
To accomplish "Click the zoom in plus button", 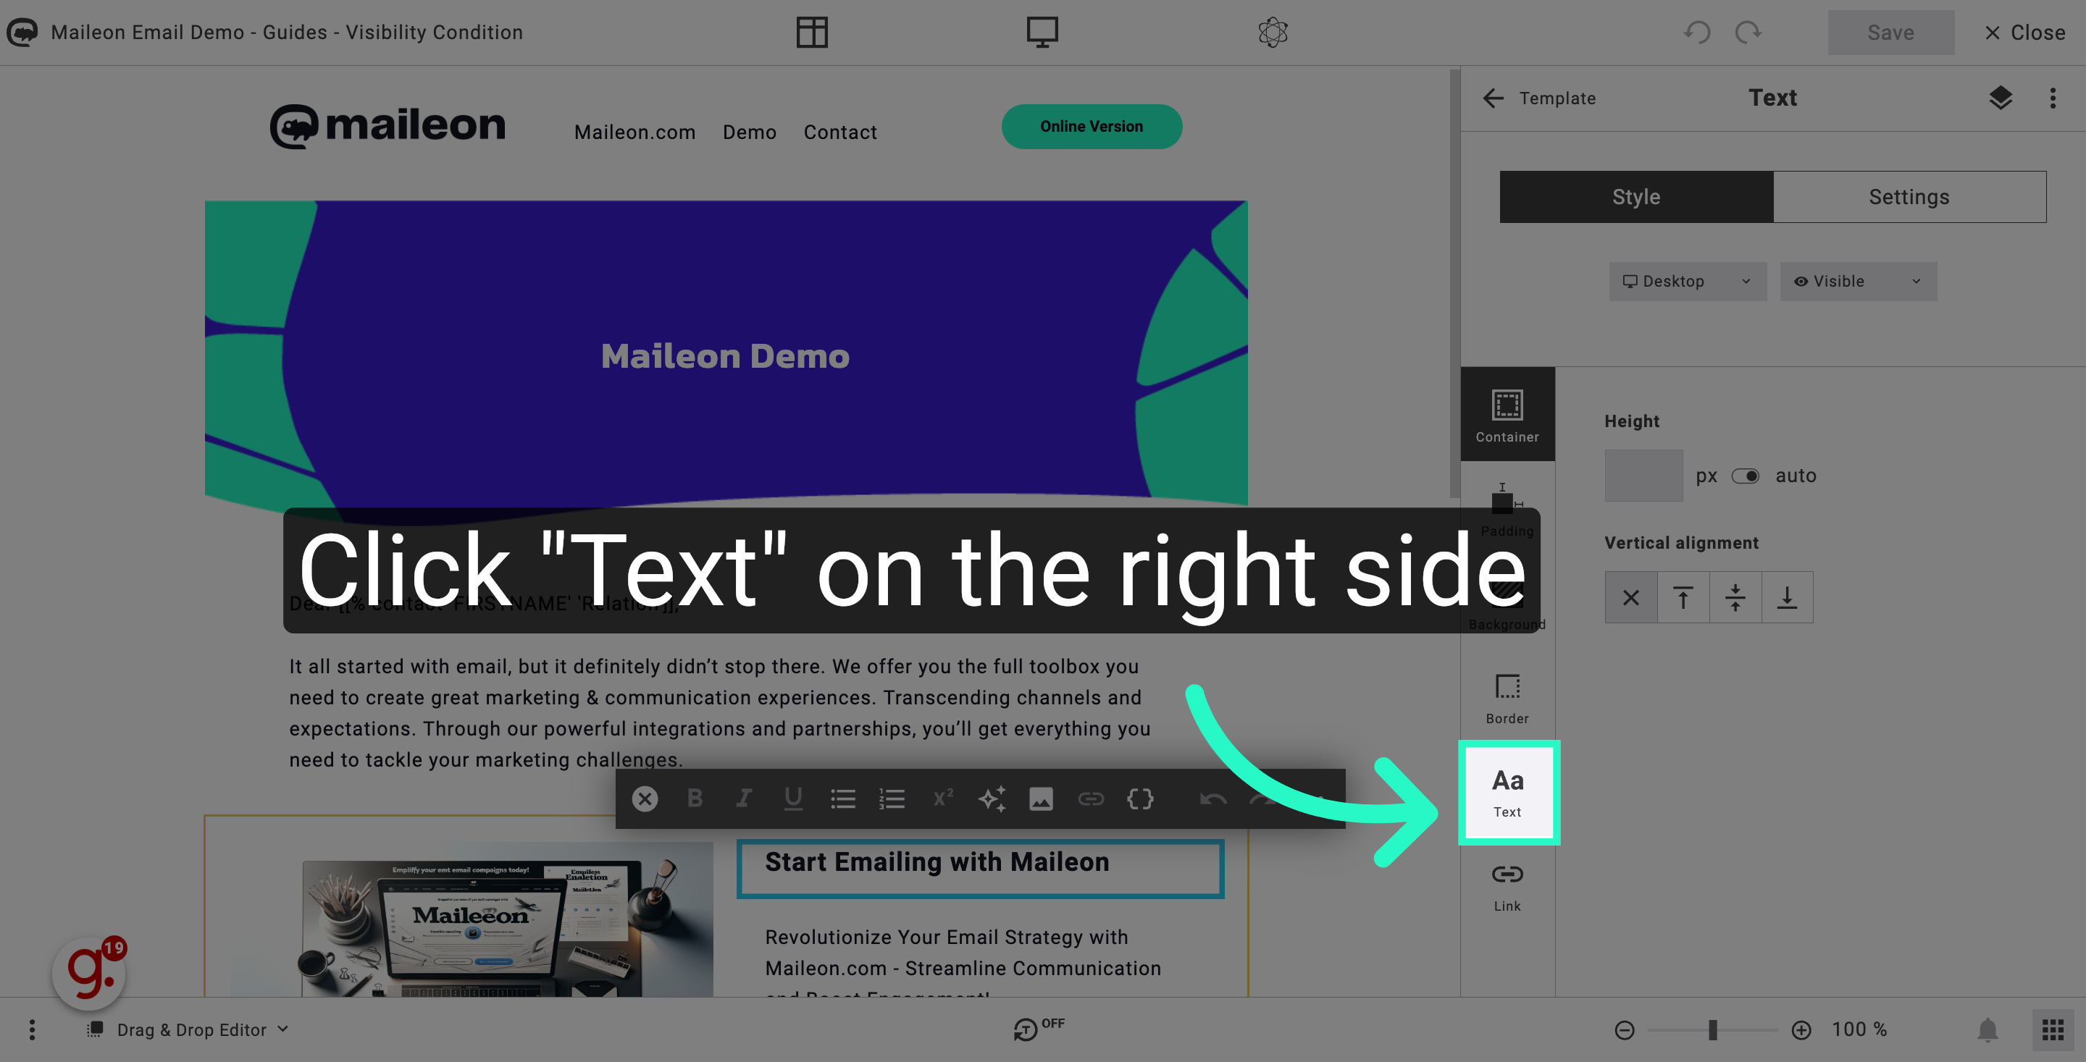I will [x=1800, y=1029].
